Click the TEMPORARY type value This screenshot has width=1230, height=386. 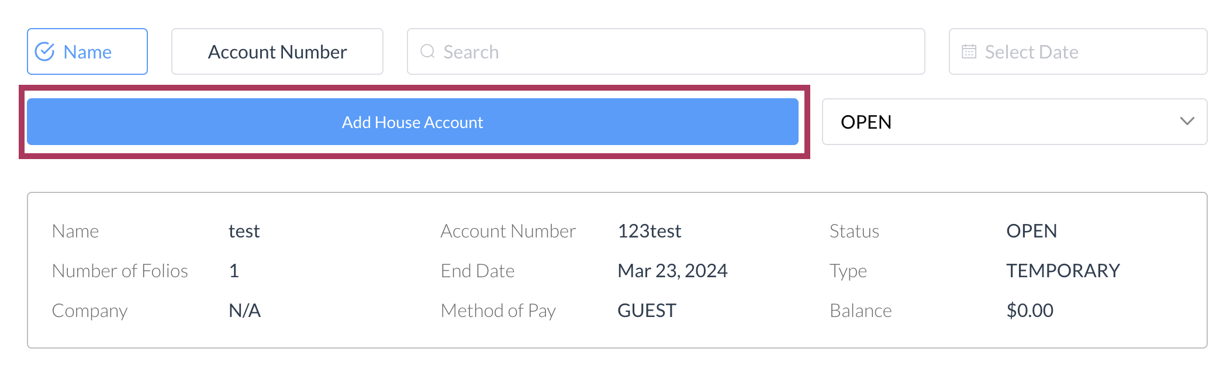[x=1063, y=271]
